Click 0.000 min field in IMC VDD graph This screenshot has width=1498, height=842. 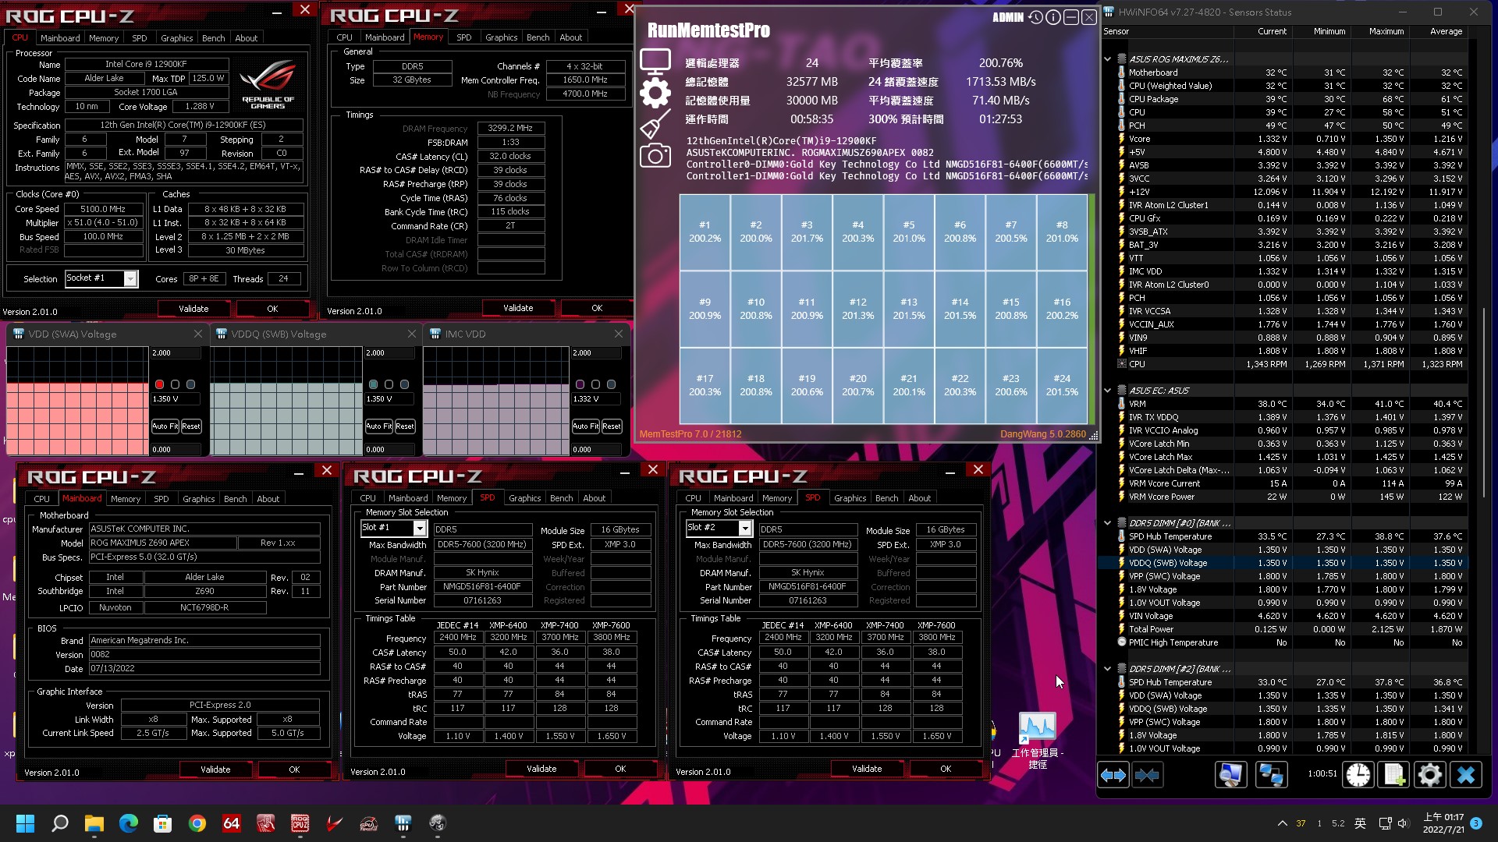pyautogui.click(x=596, y=450)
